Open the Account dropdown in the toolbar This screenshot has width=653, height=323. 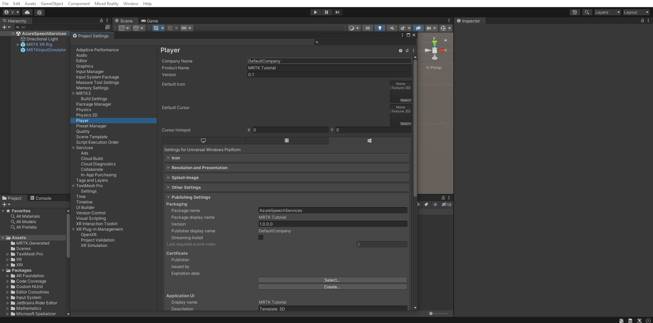(x=12, y=12)
